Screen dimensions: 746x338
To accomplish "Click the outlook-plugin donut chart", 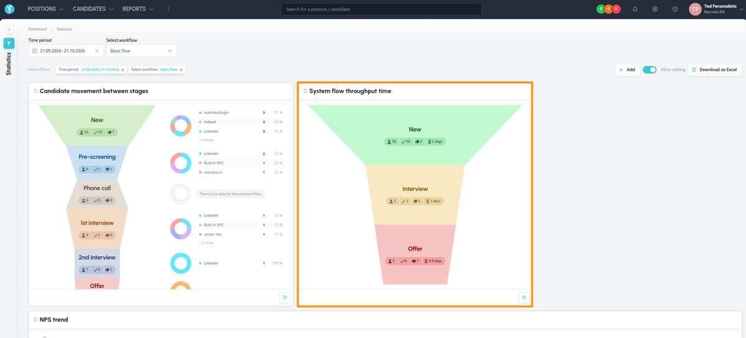I will 181,127.
